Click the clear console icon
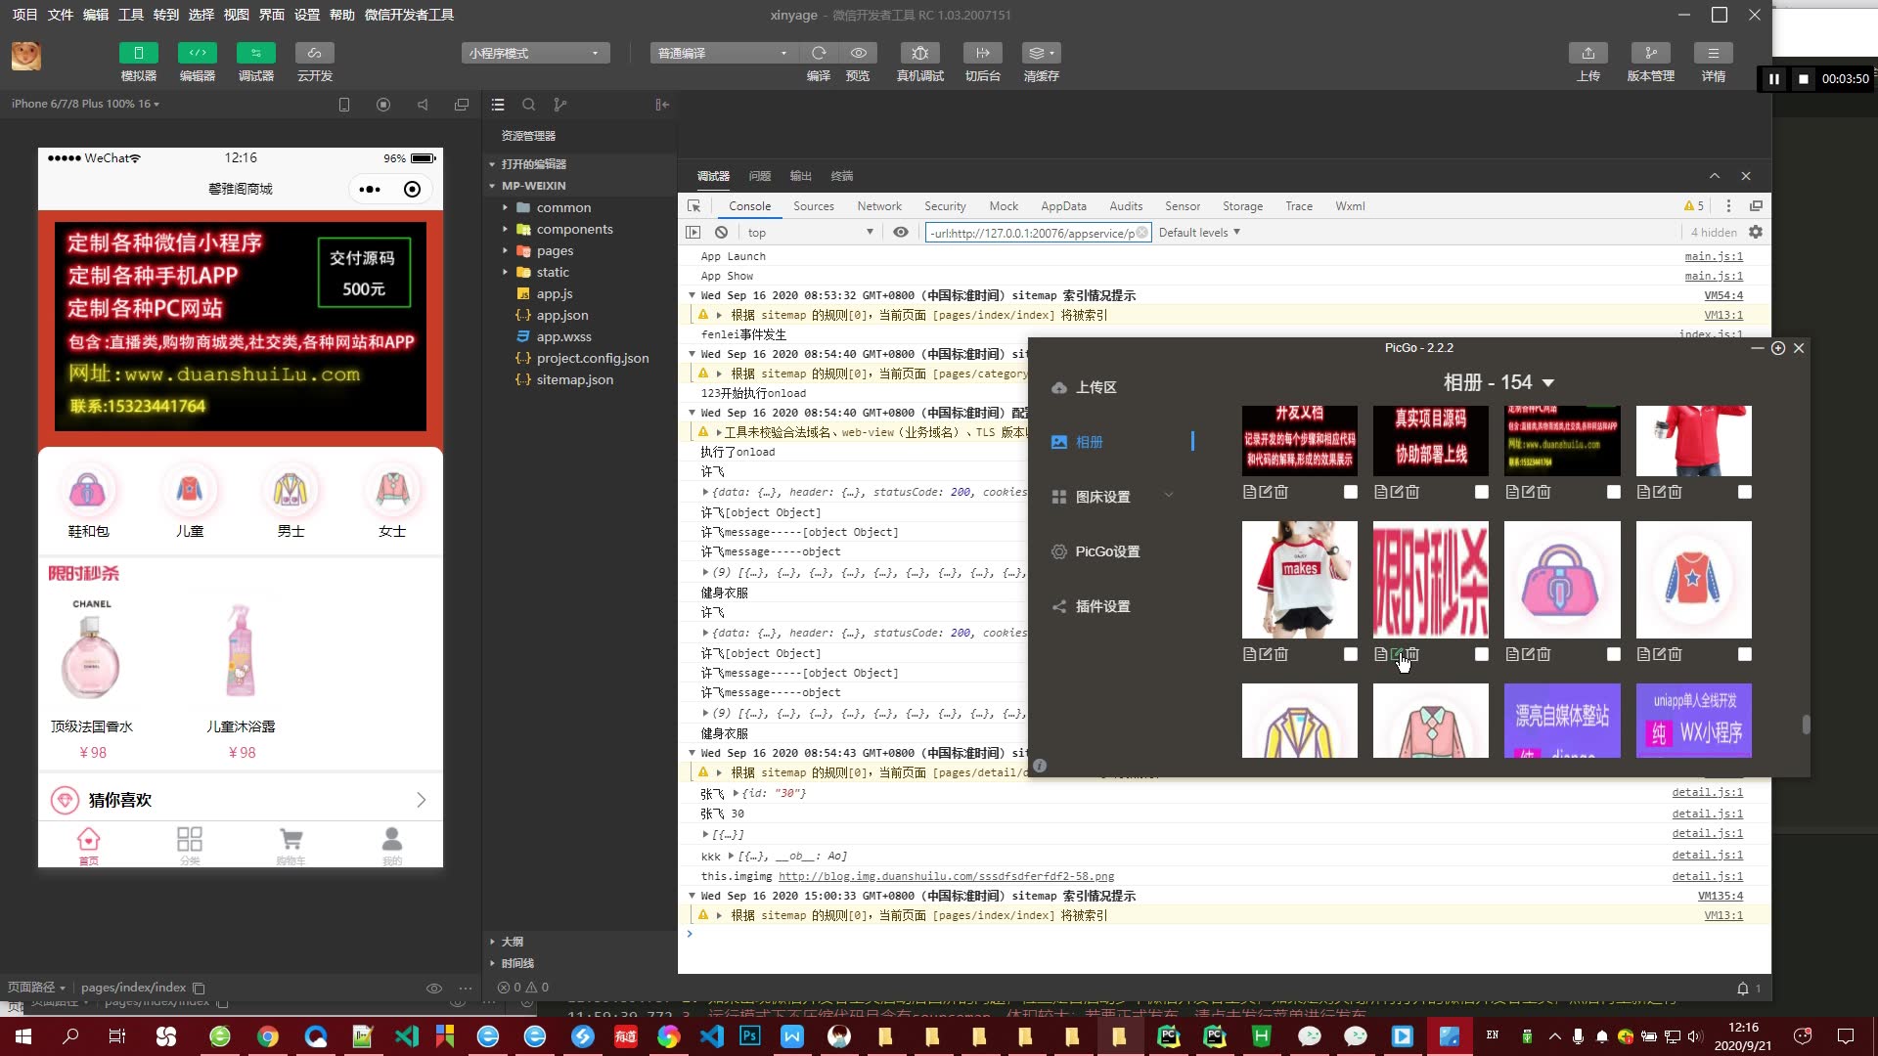 click(721, 233)
